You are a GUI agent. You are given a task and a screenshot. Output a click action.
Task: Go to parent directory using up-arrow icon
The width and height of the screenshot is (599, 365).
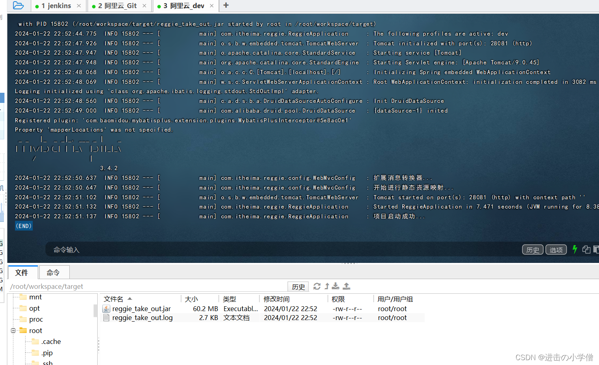(326, 286)
